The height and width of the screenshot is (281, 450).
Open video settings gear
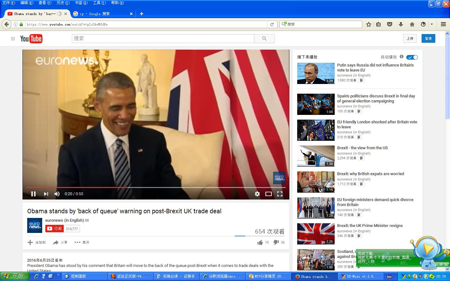click(257, 194)
